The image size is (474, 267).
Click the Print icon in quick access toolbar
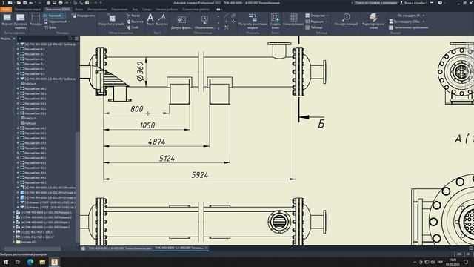point(61,3)
